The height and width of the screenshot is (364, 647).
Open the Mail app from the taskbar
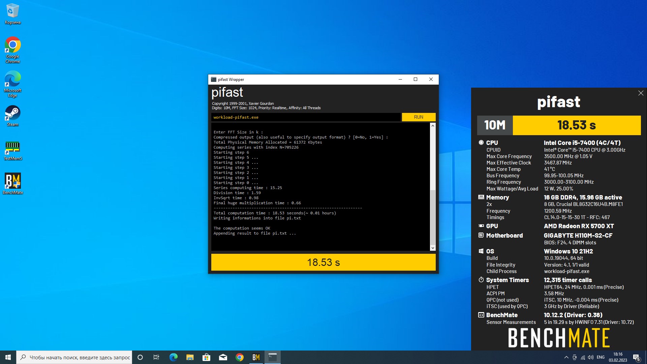coord(223,357)
